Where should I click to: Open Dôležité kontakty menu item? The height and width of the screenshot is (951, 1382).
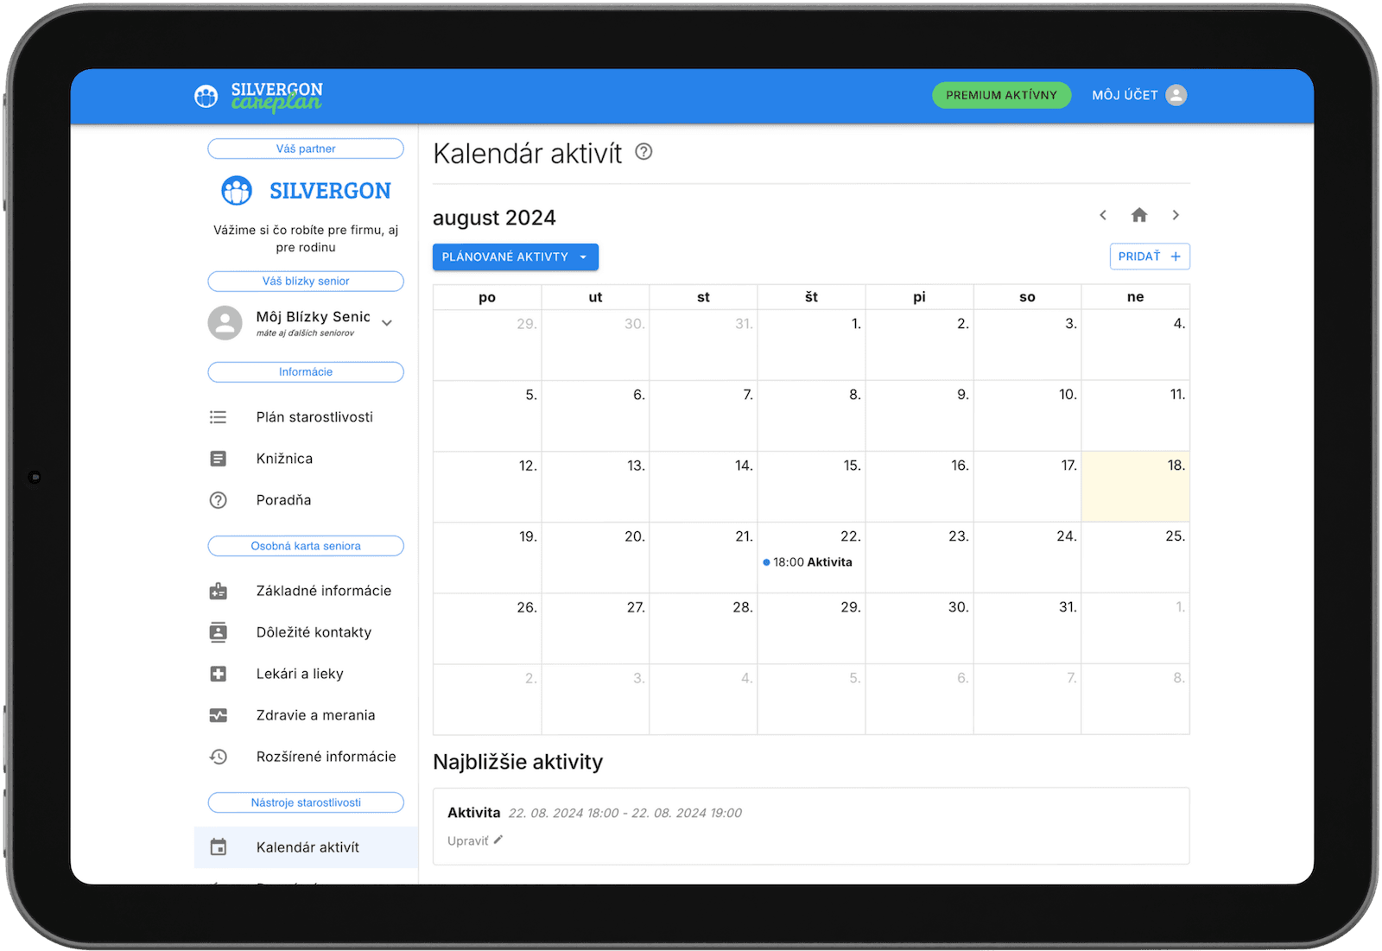click(x=306, y=632)
